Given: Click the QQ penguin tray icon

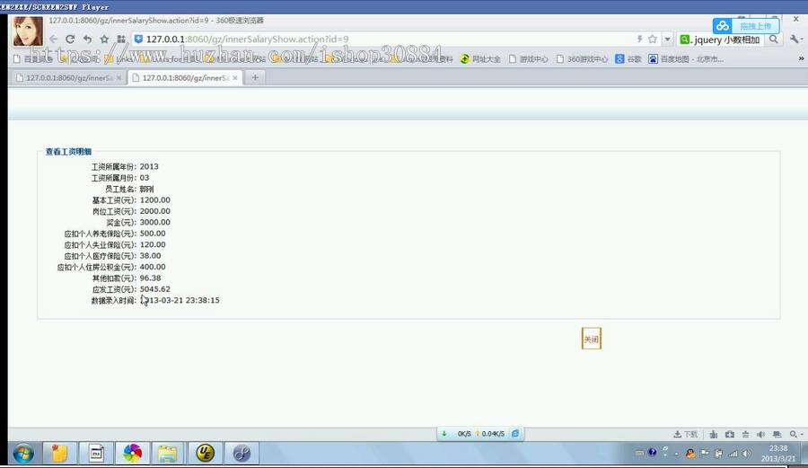Looking at the screenshot, I should [690, 454].
